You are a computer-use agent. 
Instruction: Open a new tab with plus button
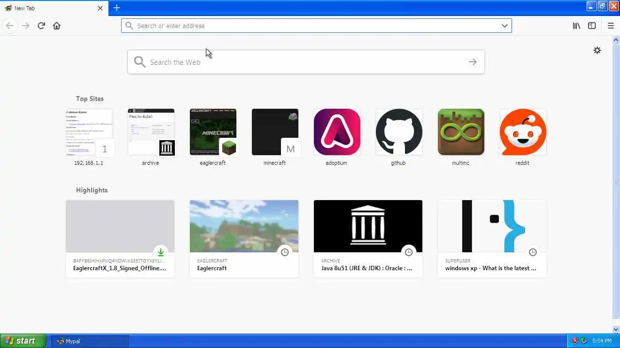[117, 8]
